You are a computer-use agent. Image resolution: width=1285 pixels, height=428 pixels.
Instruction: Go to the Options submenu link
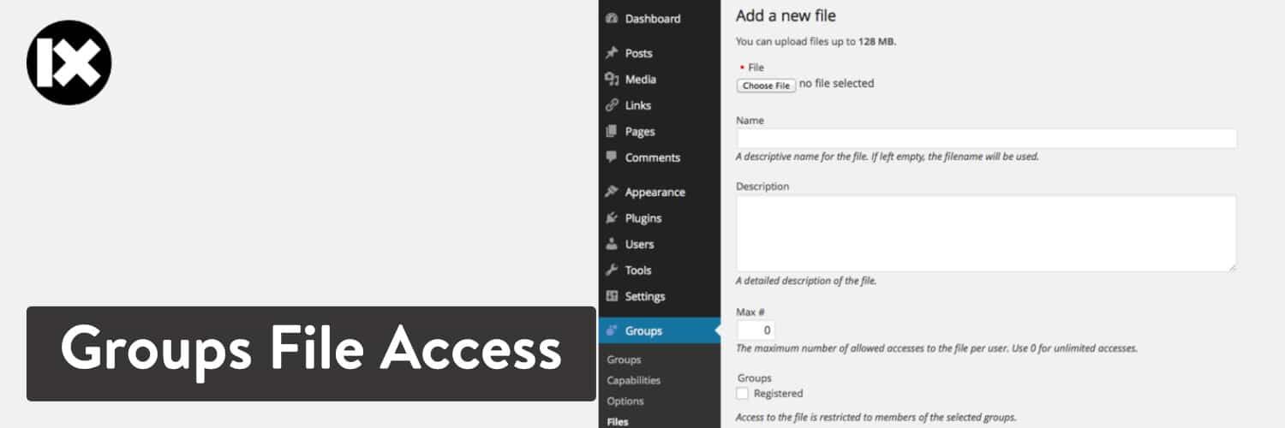625,401
